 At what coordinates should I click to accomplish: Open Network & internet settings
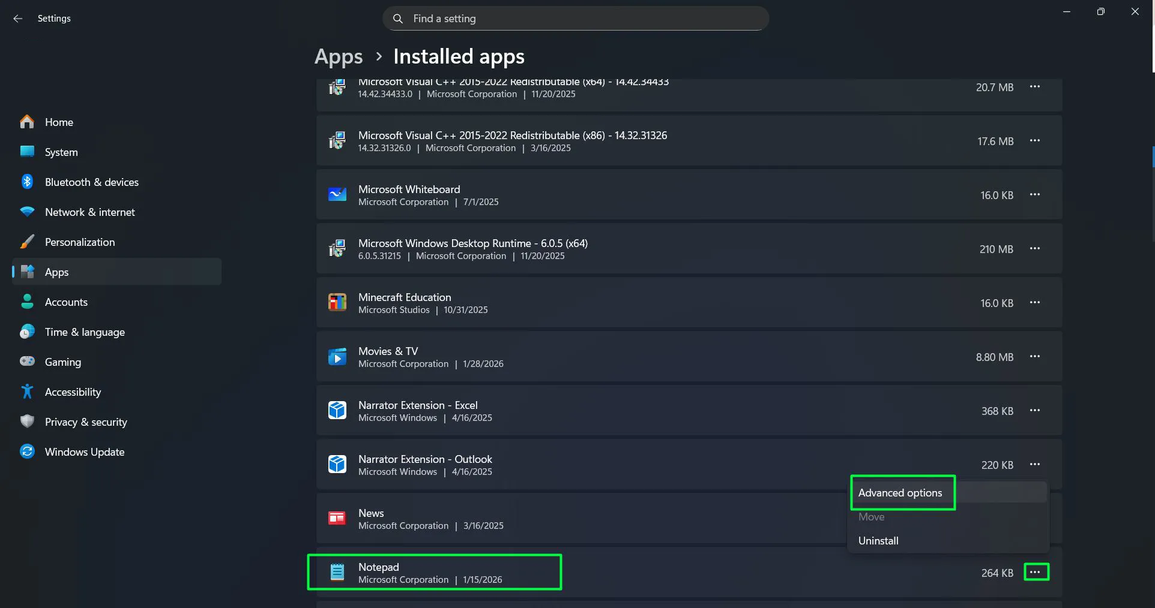[x=89, y=212]
